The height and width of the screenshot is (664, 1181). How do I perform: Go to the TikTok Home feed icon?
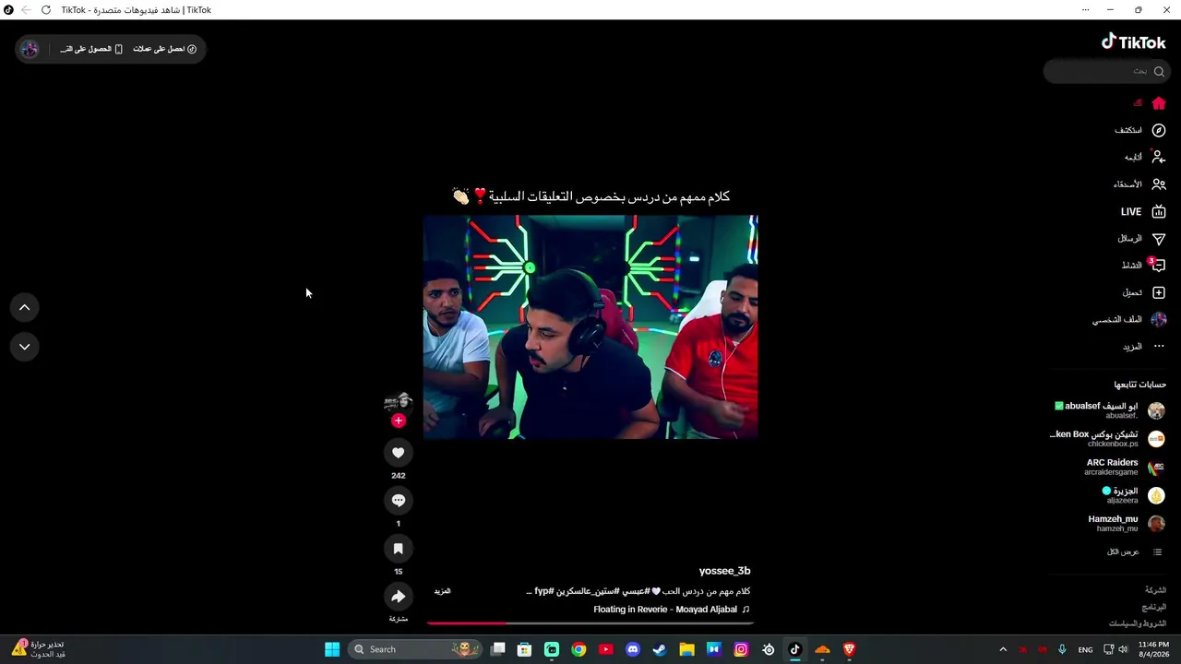point(1159,103)
